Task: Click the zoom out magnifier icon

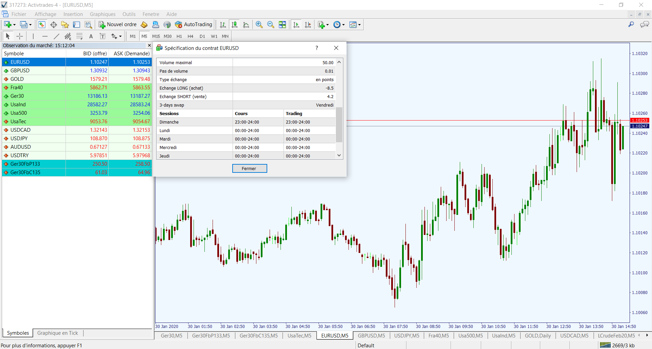Action: tap(271, 24)
